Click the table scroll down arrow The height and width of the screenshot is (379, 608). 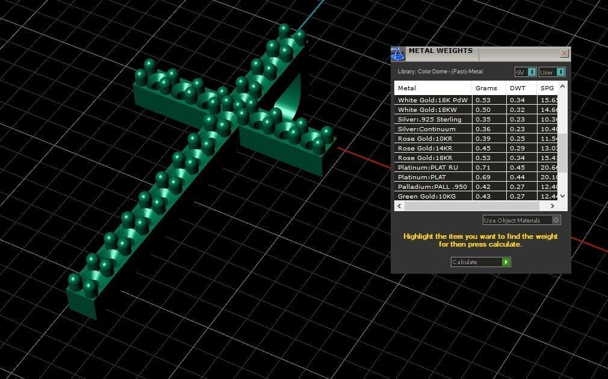[563, 196]
